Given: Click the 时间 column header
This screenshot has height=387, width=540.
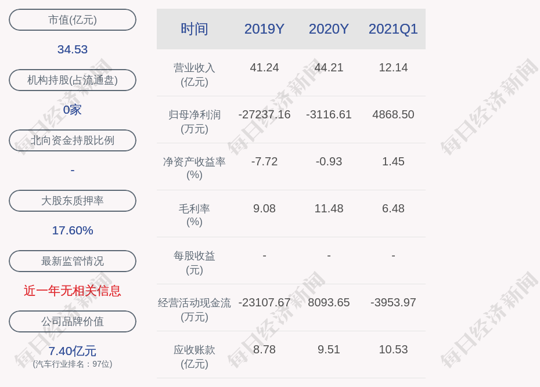Looking at the screenshot, I should click(x=195, y=29).
